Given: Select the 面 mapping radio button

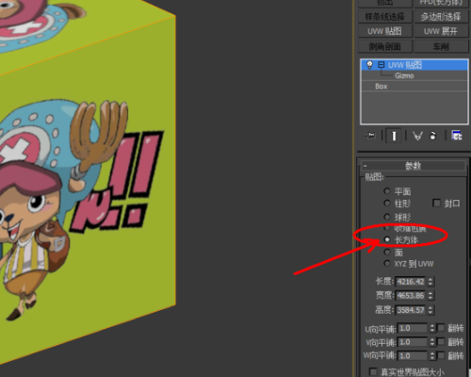Looking at the screenshot, I should 387,252.
